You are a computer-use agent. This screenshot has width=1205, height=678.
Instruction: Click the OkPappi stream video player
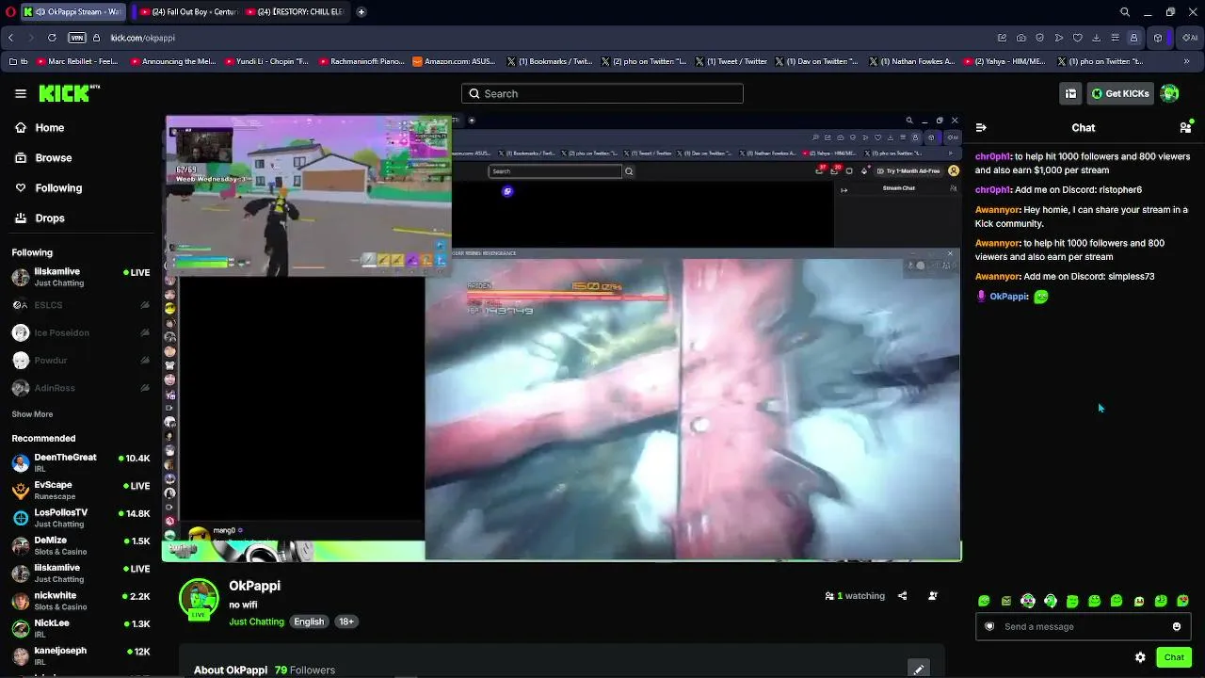click(562, 339)
